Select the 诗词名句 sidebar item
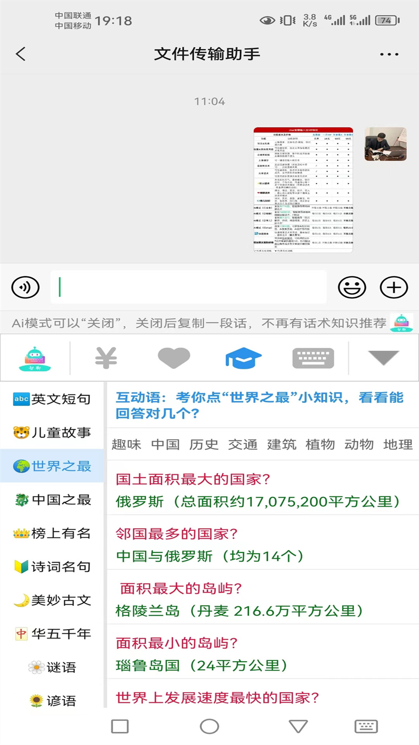The height and width of the screenshot is (745, 419). click(52, 567)
